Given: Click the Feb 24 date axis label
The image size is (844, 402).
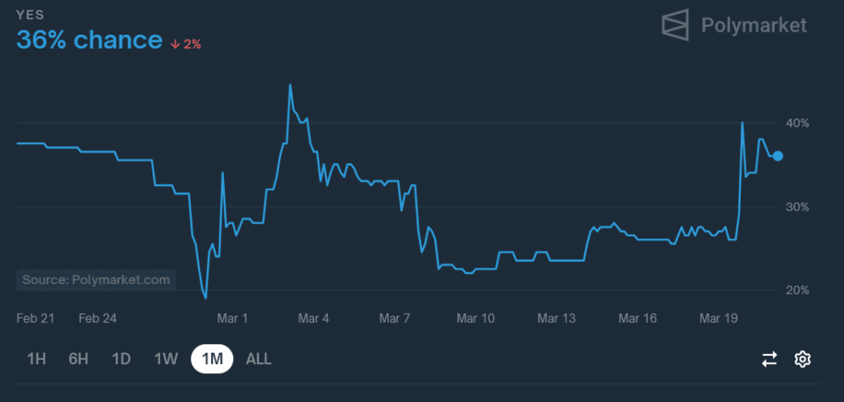Looking at the screenshot, I should coord(97,319).
